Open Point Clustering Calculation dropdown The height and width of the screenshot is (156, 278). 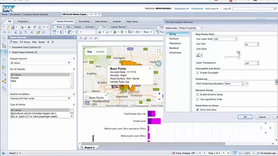[x=236, y=84]
